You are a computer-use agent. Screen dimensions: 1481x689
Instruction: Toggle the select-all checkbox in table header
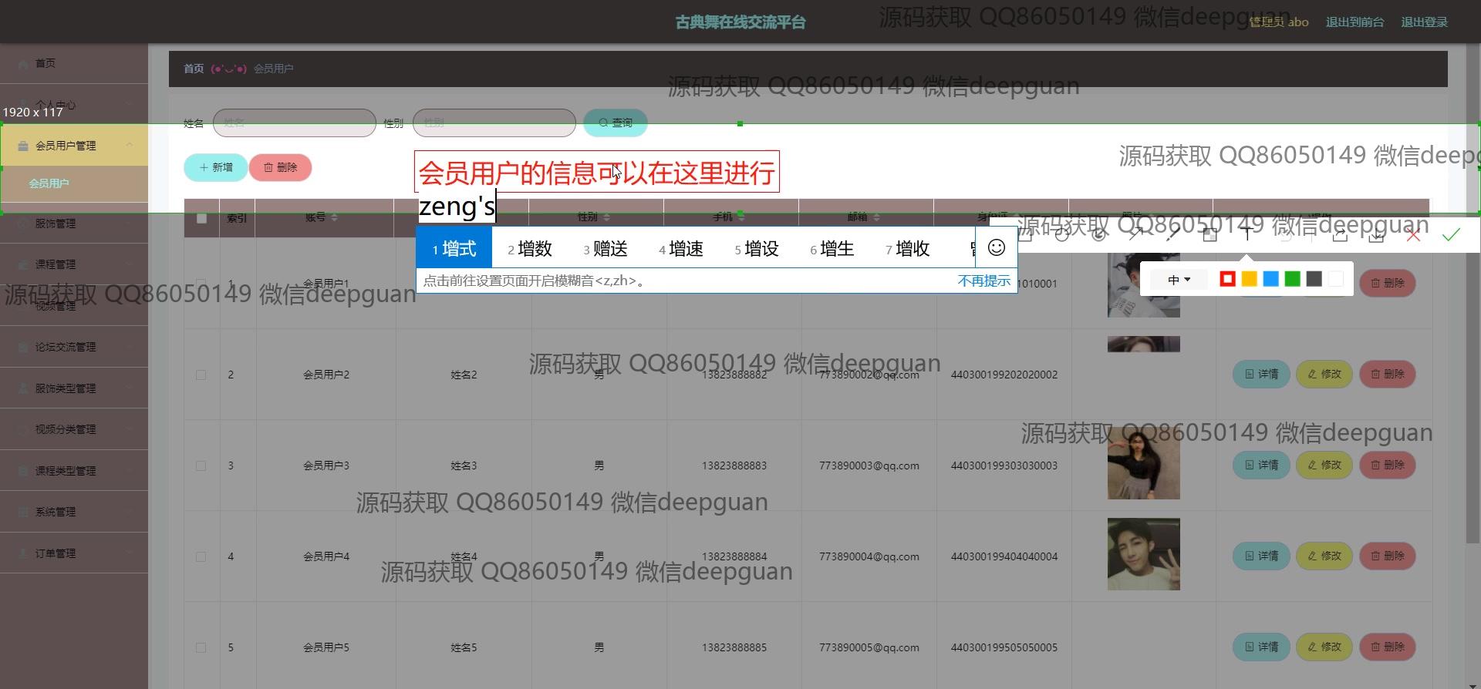[x=201, y=218]
